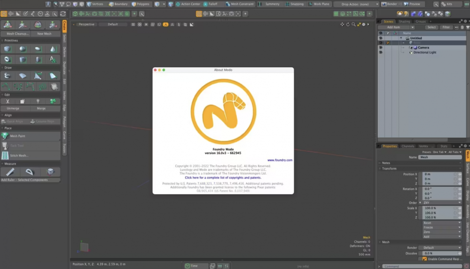Select the Cube primitive tool
This screenshot has width=470, height=269.
click(8, 49)
